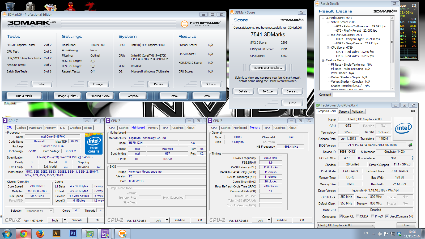Click the Futuremark Corporation logo
Screen dimensions: 425x239
(x=201, y=24)
